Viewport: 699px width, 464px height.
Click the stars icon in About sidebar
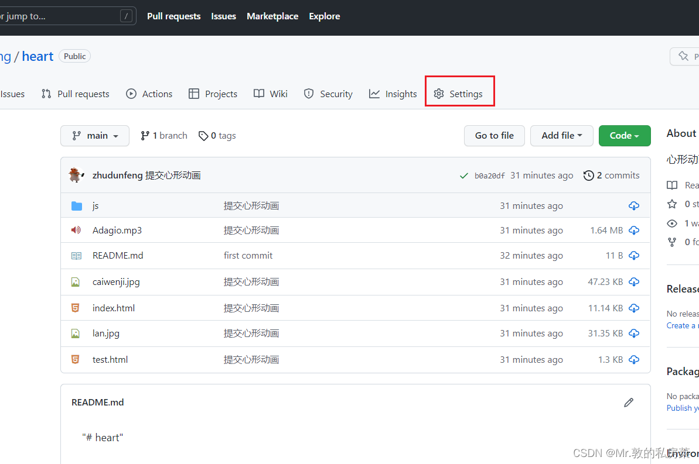click(x=672, y=204)
